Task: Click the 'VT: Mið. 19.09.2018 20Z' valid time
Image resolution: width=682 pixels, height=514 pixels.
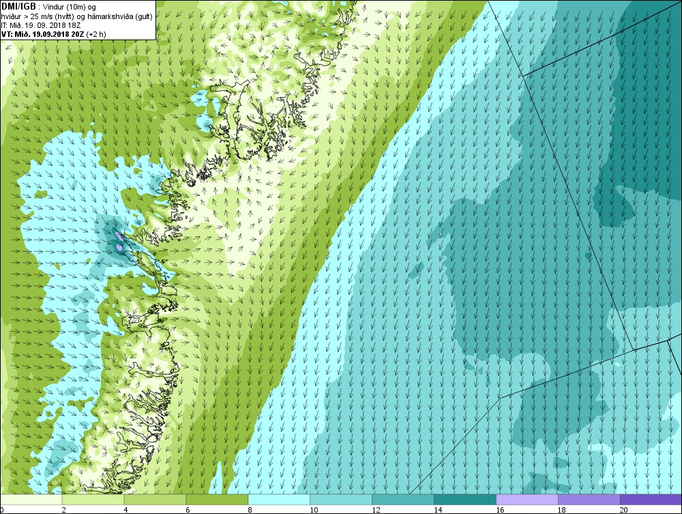Action: coord(44,34)
